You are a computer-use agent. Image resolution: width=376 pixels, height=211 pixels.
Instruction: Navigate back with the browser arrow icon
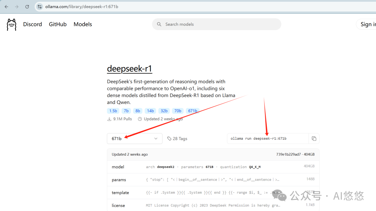[6, 6]
